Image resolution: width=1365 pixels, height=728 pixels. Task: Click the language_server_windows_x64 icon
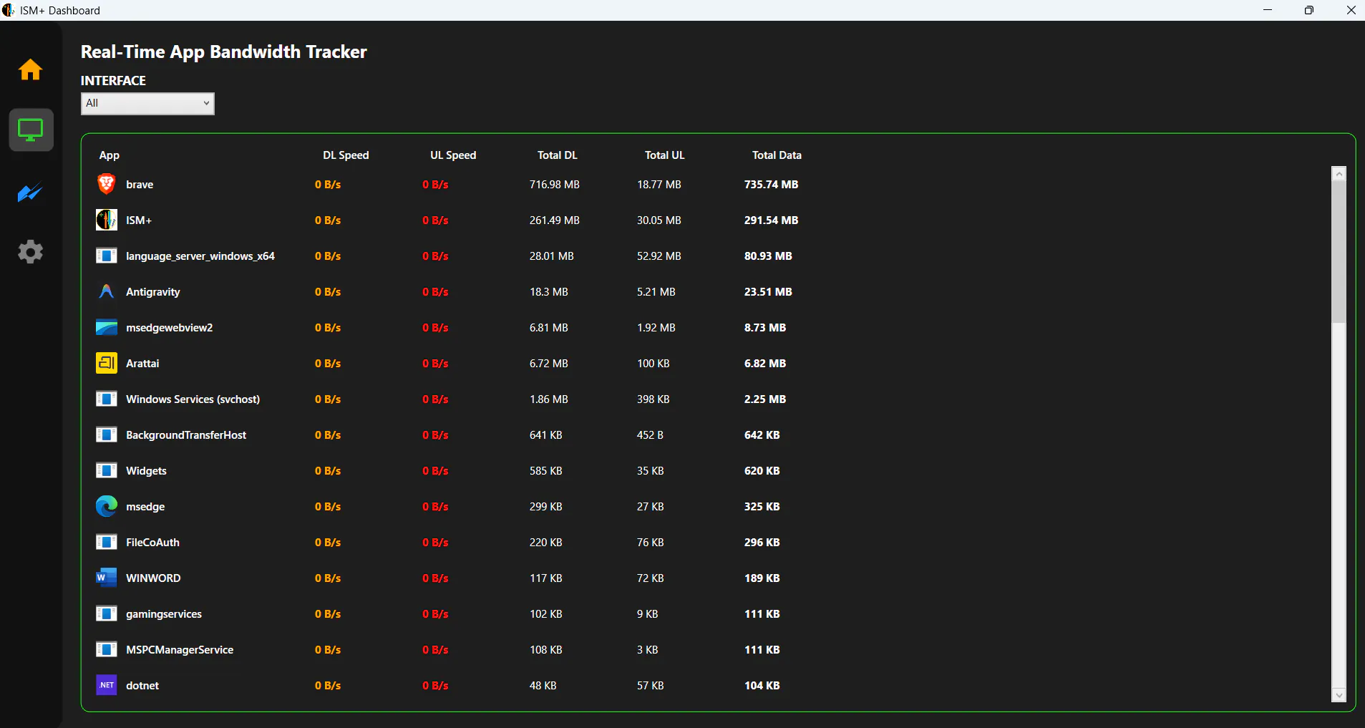tap(107, 256)
